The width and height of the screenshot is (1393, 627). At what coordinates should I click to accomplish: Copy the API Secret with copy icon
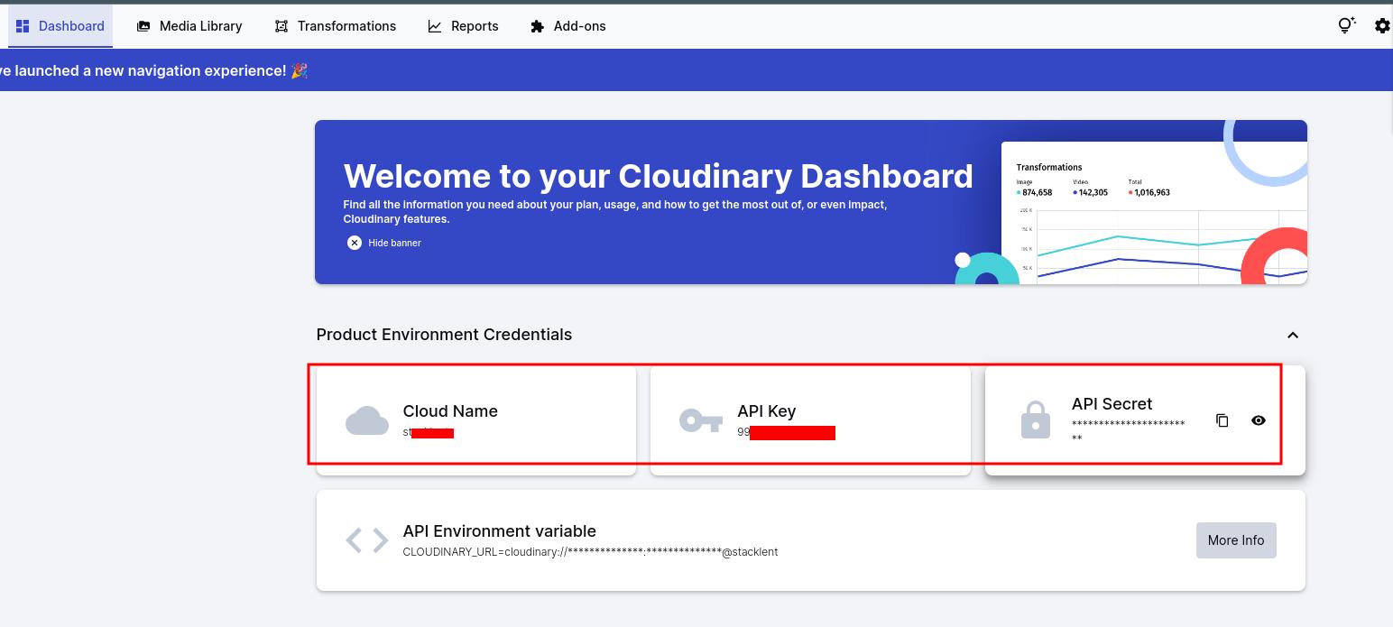click(x=1222, y=420)
